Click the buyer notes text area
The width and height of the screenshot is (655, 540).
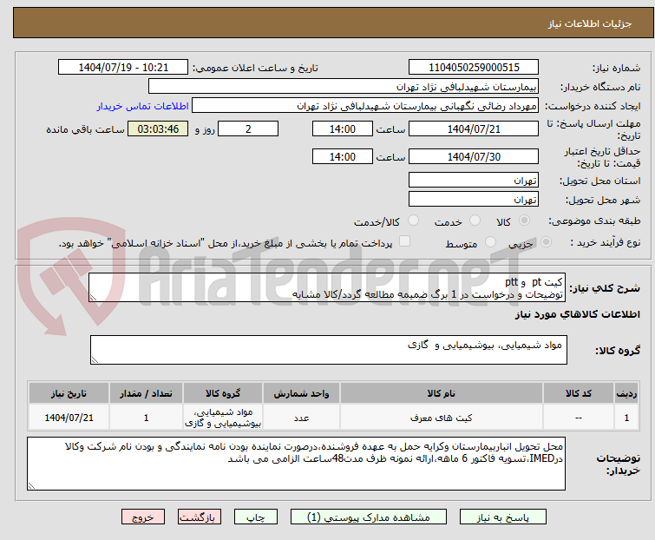point(296,464)
